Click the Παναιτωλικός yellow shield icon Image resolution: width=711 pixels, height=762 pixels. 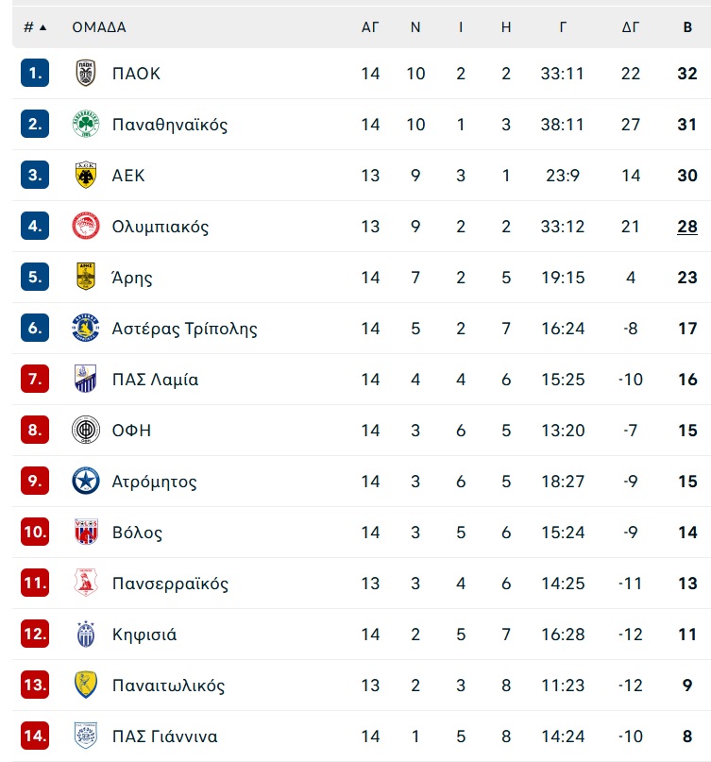tap(86, 685)
